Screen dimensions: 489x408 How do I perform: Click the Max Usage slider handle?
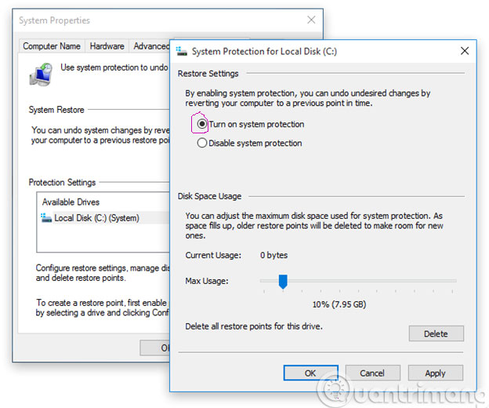click(283, 281)
